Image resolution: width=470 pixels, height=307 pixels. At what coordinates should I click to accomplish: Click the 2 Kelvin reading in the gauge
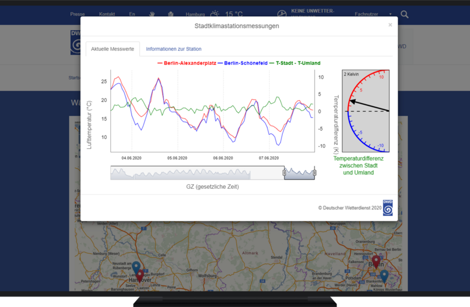point(351,74)
